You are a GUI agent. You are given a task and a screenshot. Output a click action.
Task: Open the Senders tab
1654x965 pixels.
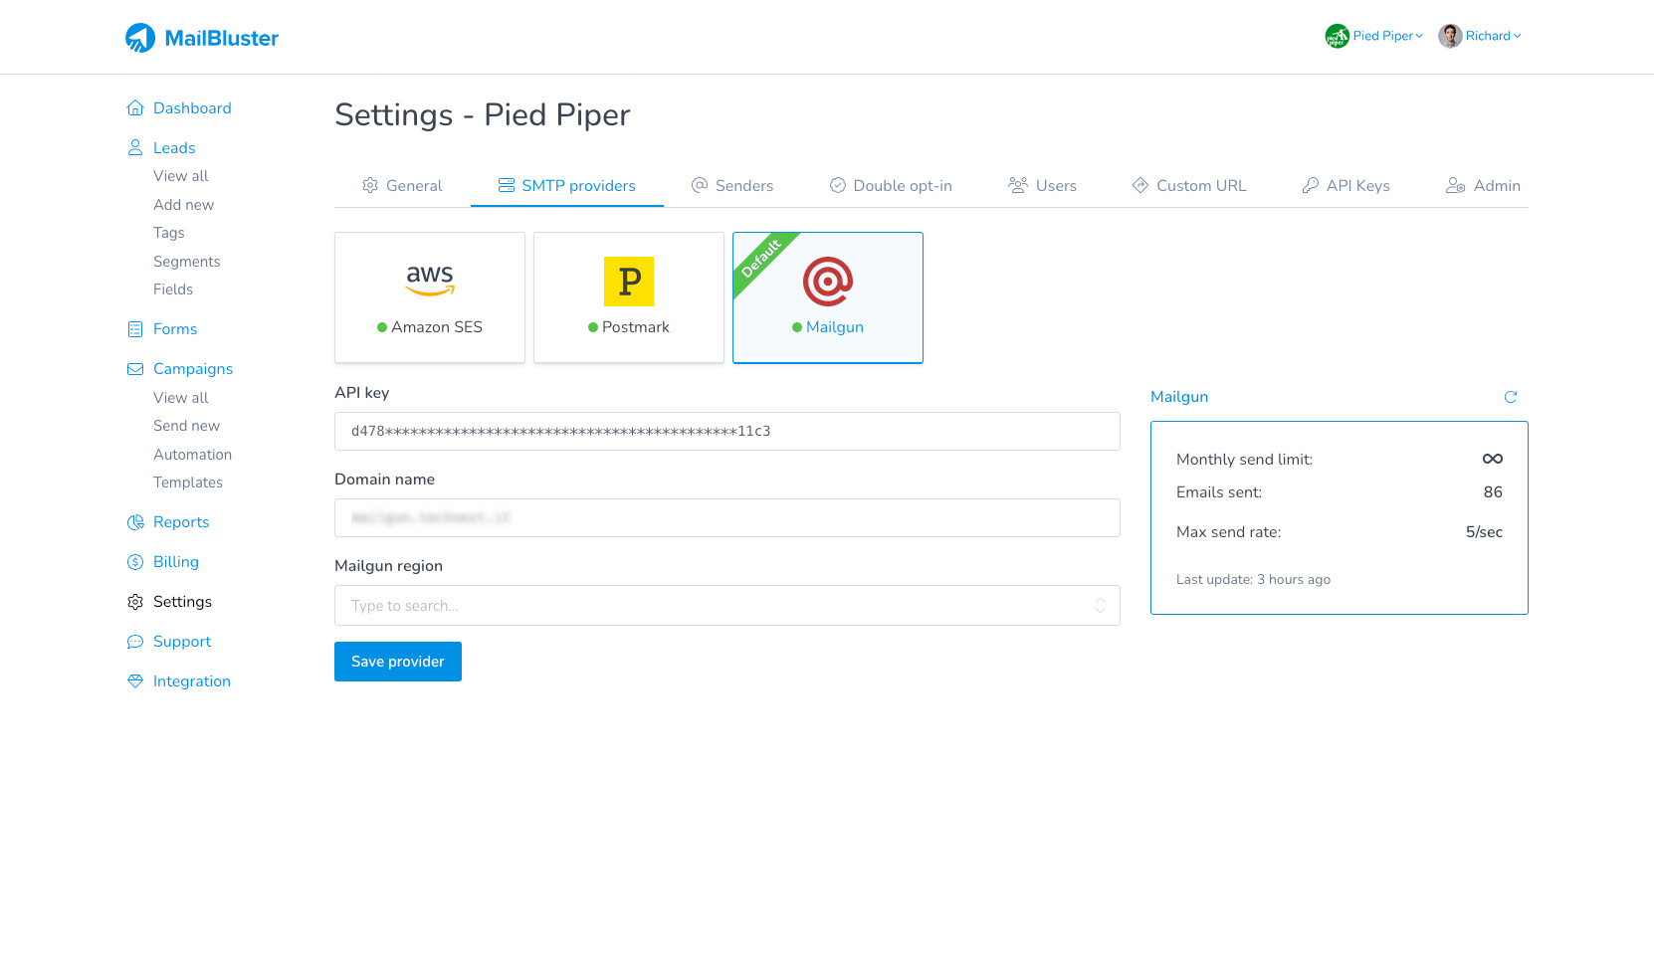tap(732, 185)
